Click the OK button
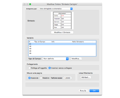 pyautogui.click(x=94, y=91)
